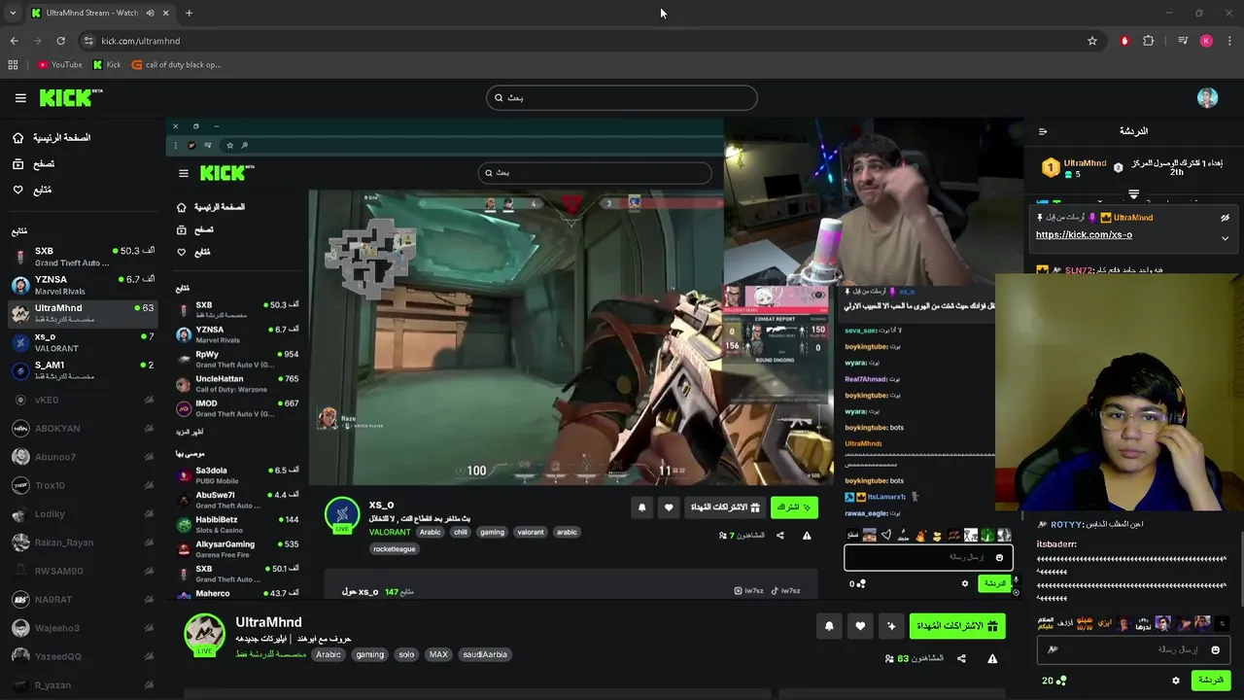Open the browser apps grid icon

[x=13, y=65]
